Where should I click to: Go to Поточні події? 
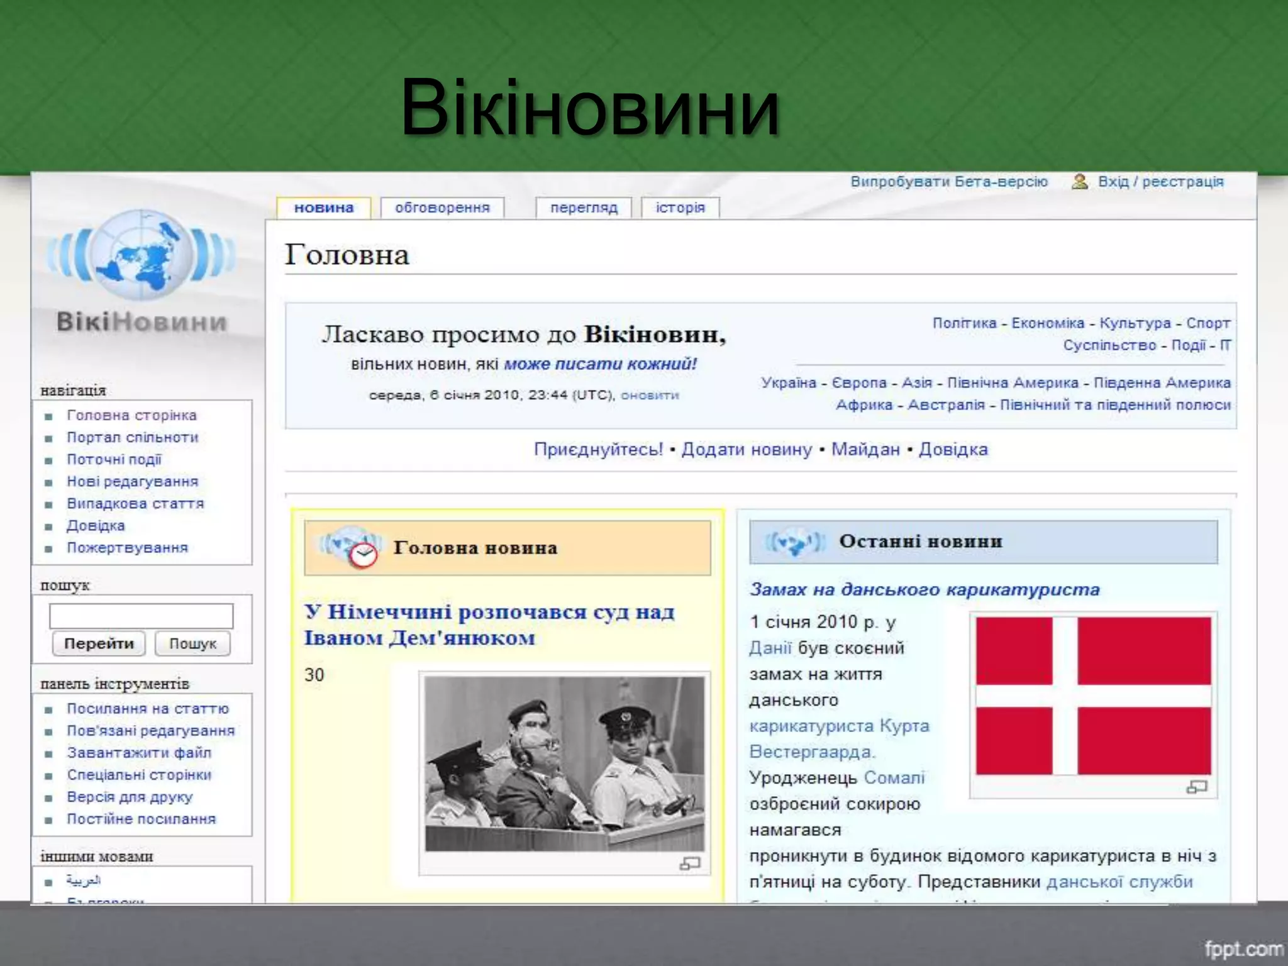(114, 459)
